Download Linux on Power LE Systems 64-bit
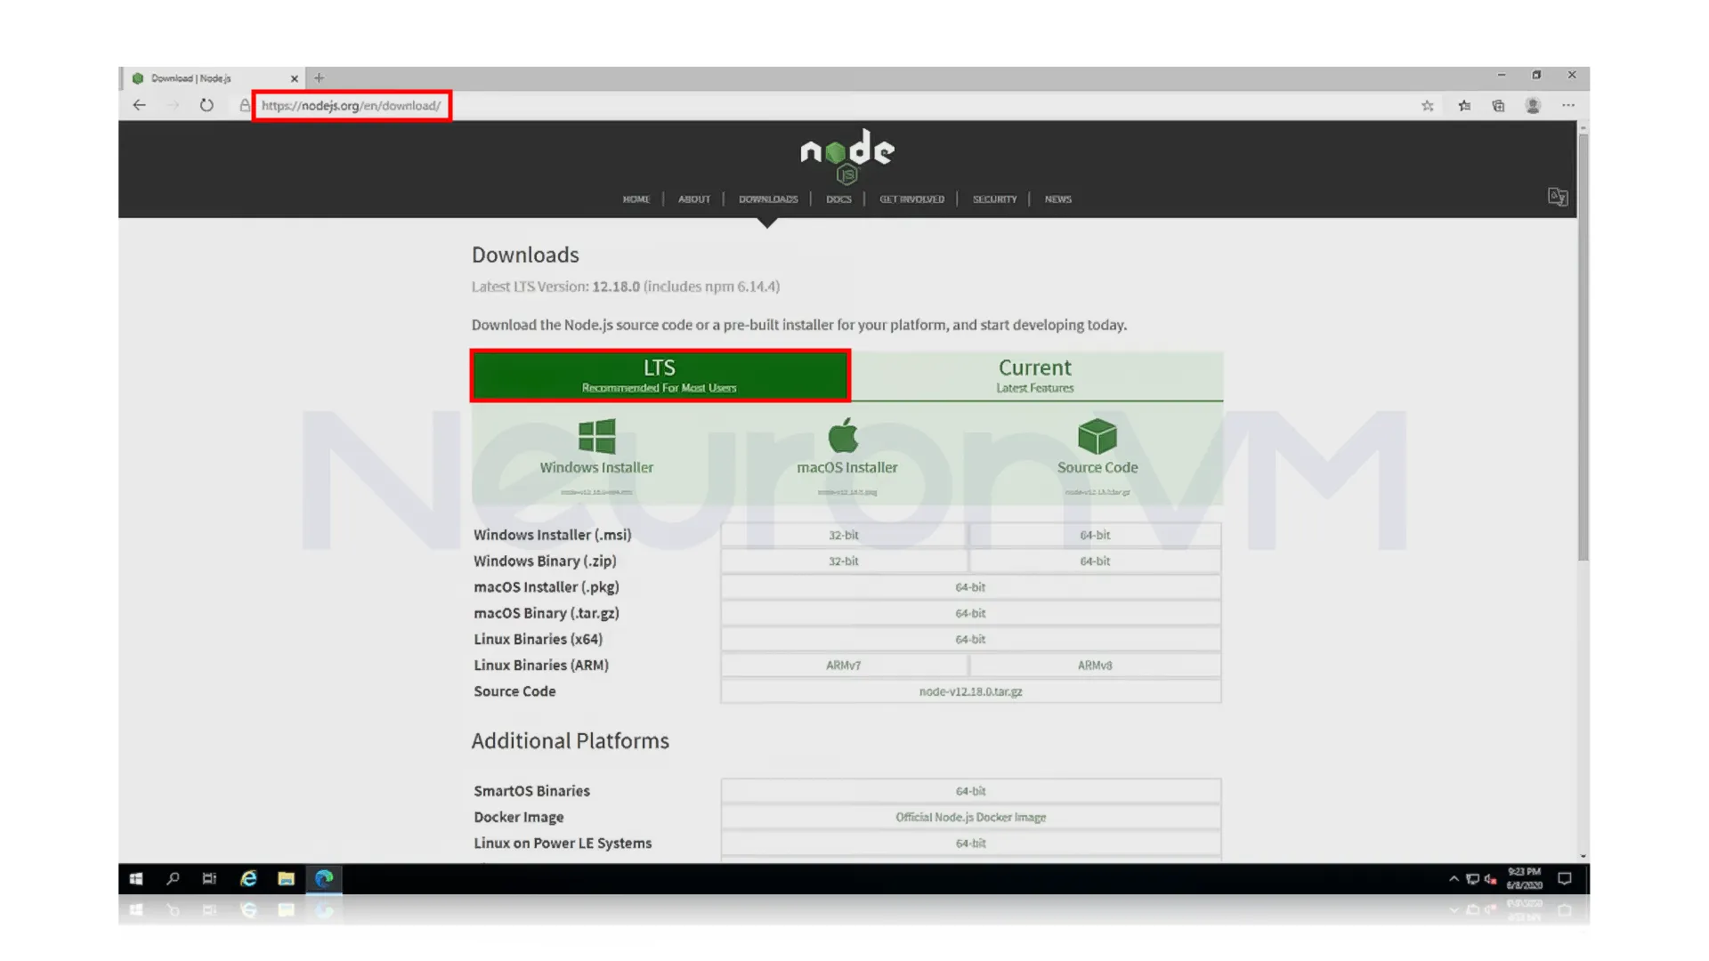This screenshot has width=1709, height=961. [x=970, y=843]
